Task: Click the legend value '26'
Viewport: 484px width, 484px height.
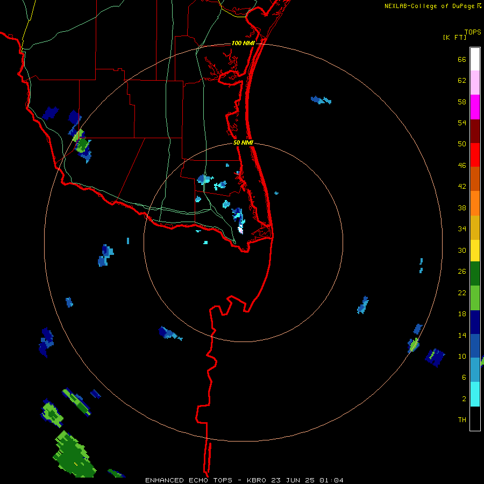Action: pyautogui.click(x=462, y=272)
